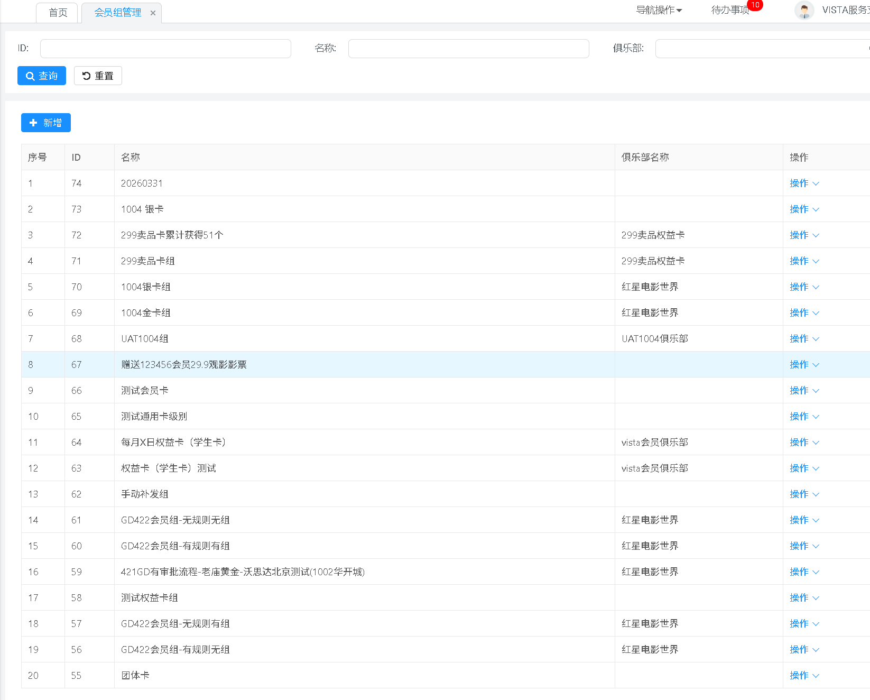Open the red 10 notification badge
Viewport: 870px width, 700px height.
coord(755,5)
